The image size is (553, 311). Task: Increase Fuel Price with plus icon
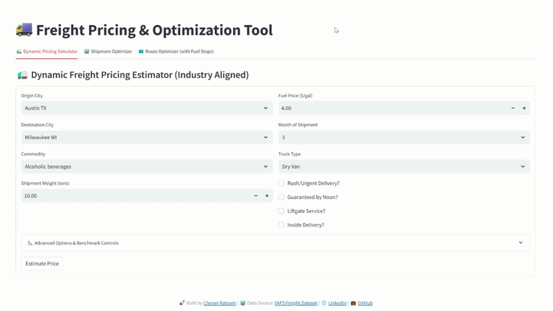[524, 109]
